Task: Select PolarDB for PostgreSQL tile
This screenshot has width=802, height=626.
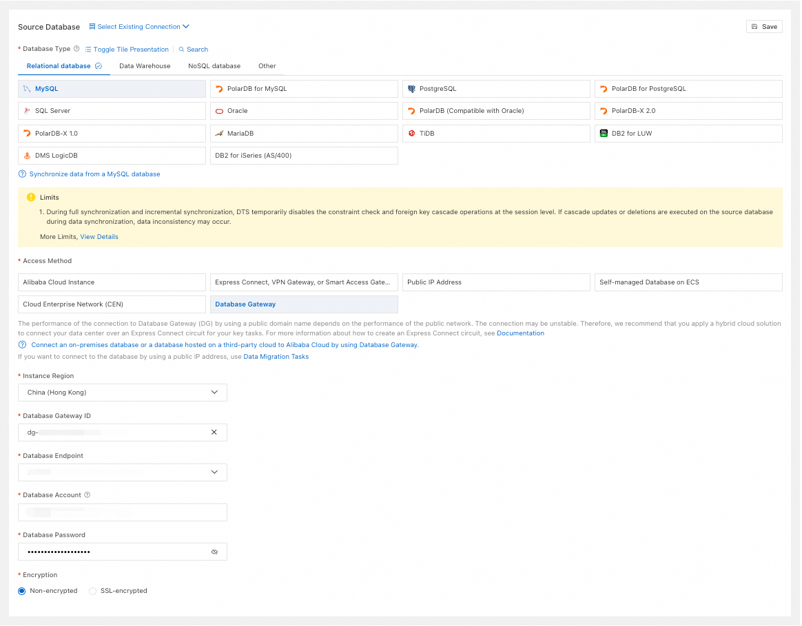Action: [x=688, y=88]
